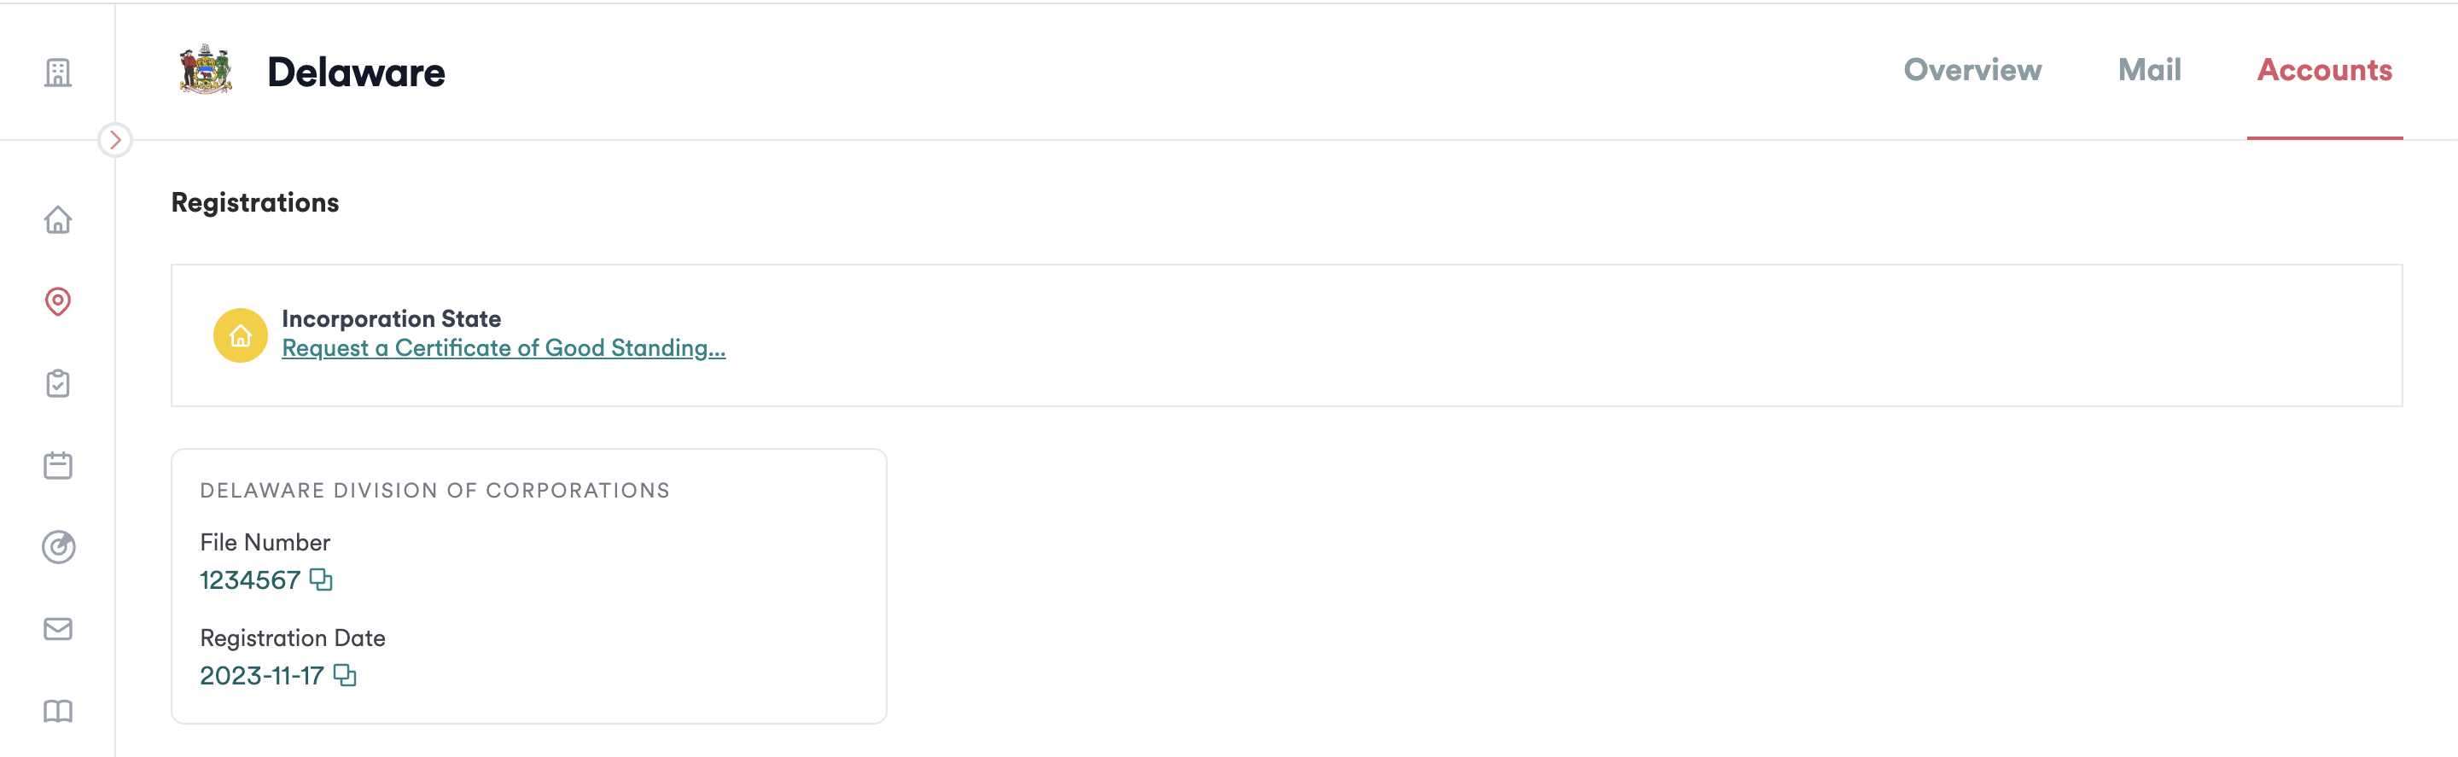
Task: Select the Accounts tab
Action: pos(2323,70)
